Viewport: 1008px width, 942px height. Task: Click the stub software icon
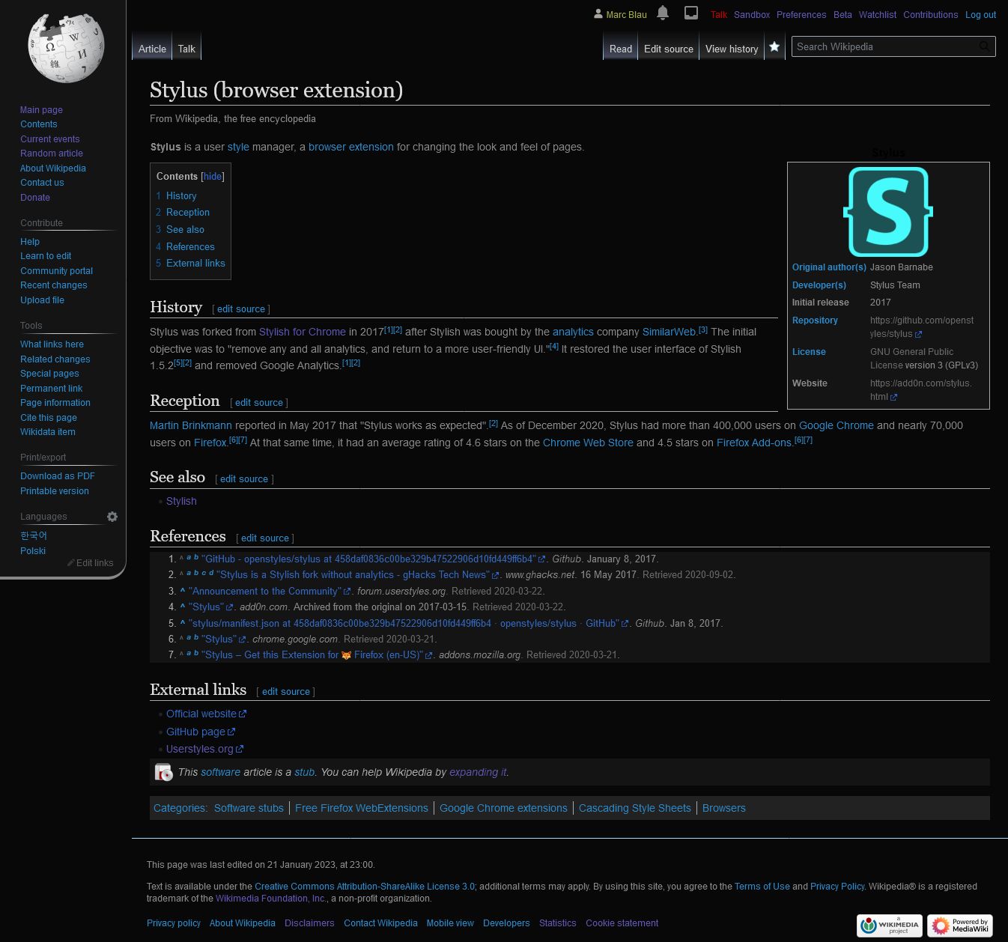(x=163, y=772)
